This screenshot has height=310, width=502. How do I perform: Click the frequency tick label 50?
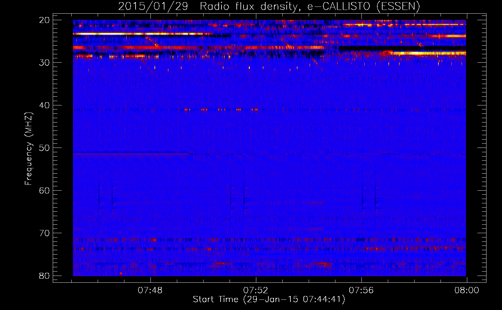pyautogui.click(x=45, y=148)
